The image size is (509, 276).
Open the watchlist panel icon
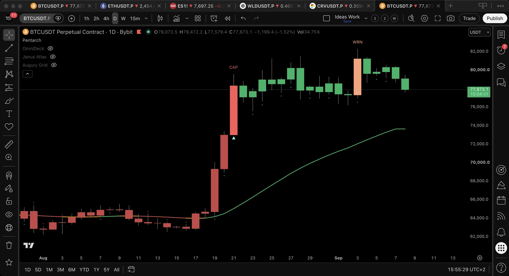tap(501, 34)
